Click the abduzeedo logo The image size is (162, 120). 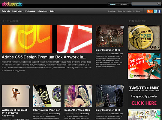pyautogui.click(x=12, y=4)
